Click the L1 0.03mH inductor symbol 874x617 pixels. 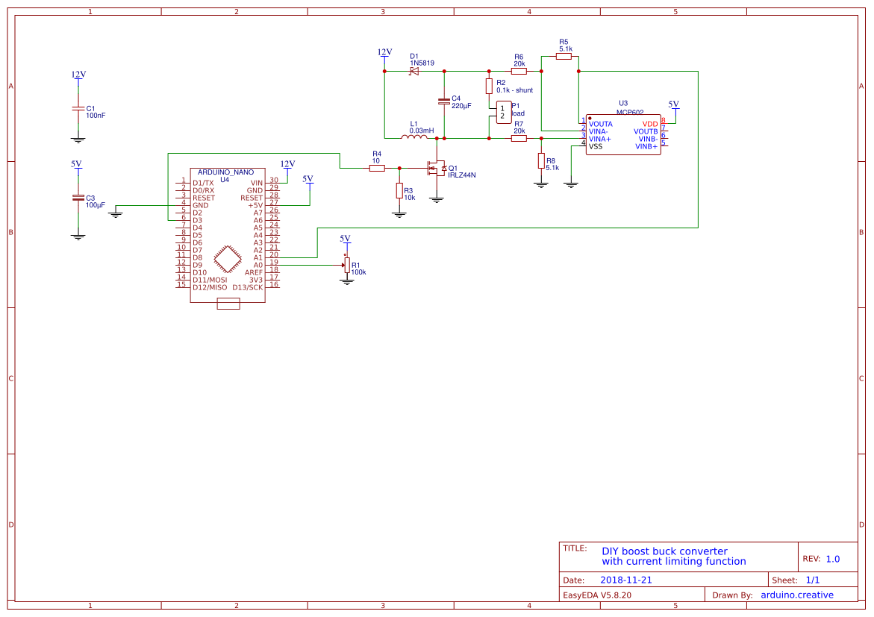click(x=416, y=138)
